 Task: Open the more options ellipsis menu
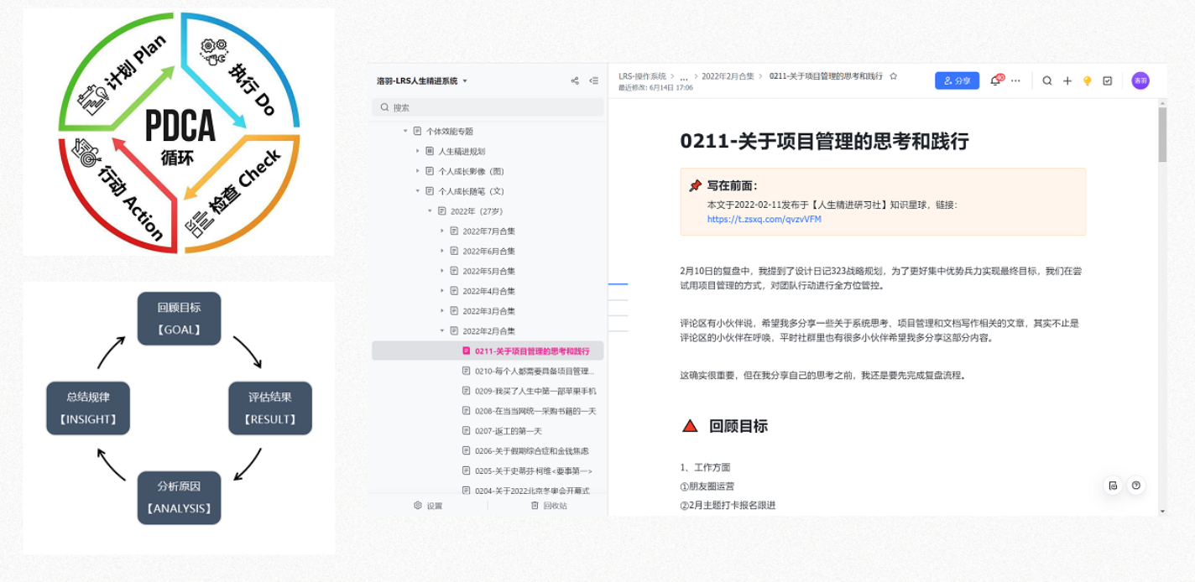(x=1016, y=81)
